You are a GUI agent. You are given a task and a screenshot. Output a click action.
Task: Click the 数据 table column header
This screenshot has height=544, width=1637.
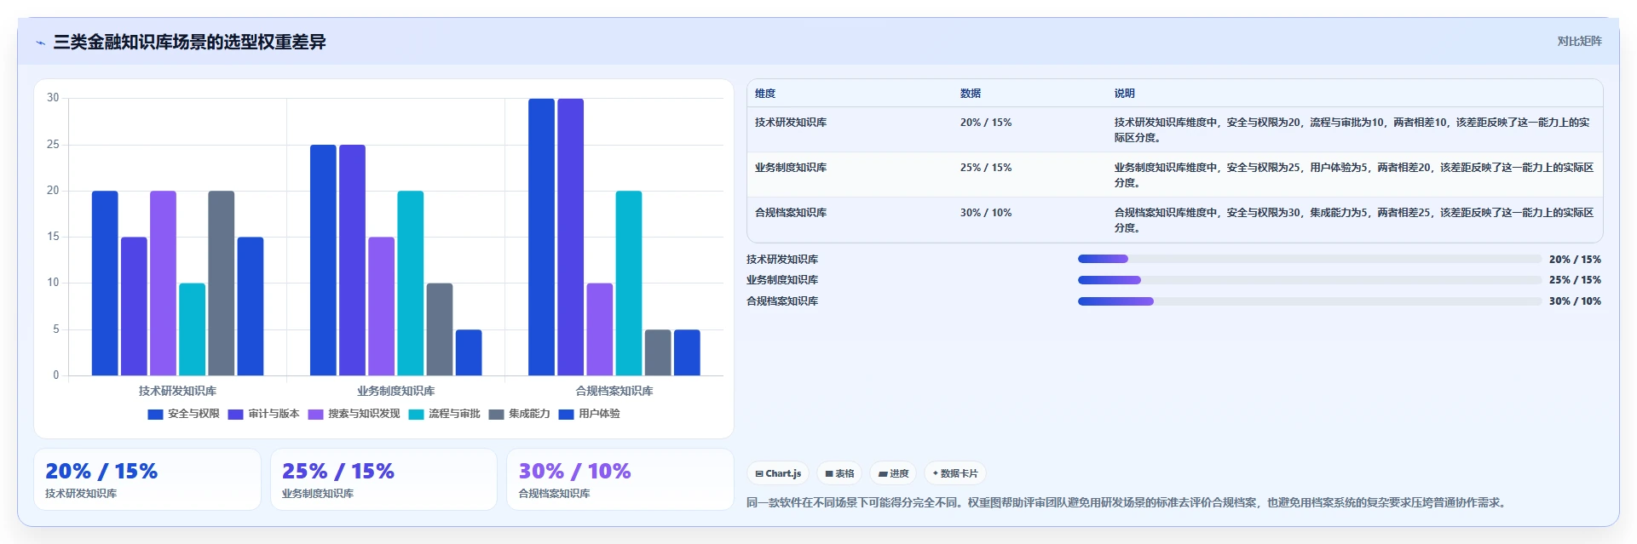(971, 94)
